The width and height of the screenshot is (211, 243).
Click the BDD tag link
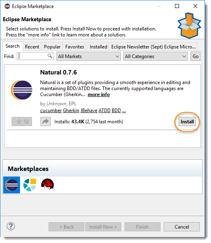pos(116,110)
